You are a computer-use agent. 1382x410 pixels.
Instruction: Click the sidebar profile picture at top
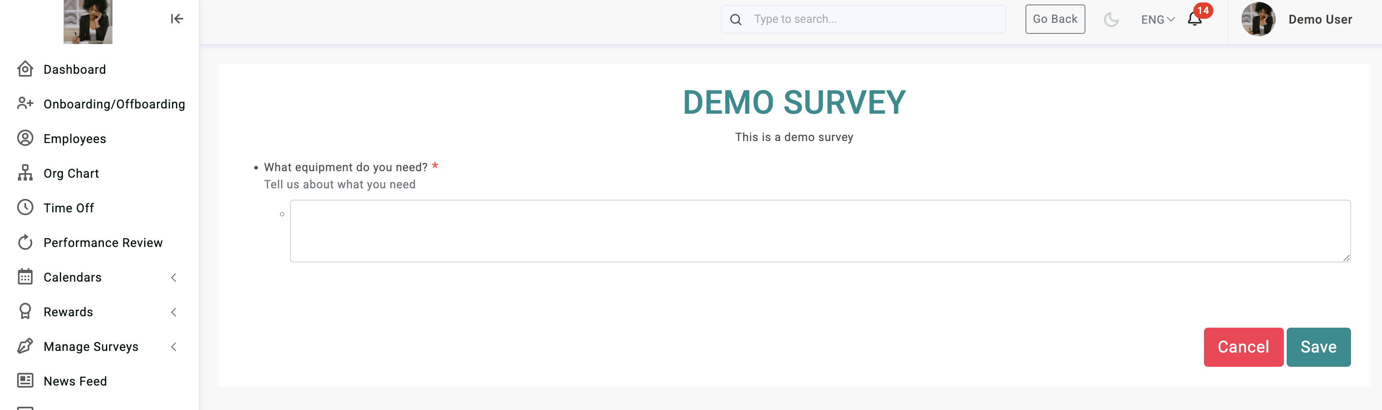pos(88,22)
